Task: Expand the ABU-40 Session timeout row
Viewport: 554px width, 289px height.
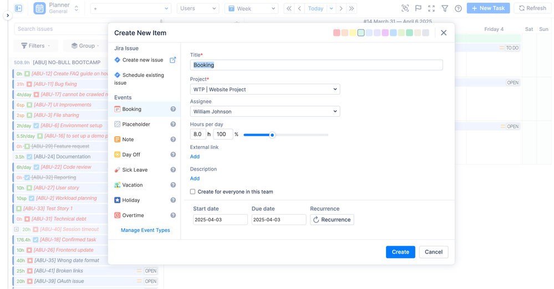Action: (16, 229)
